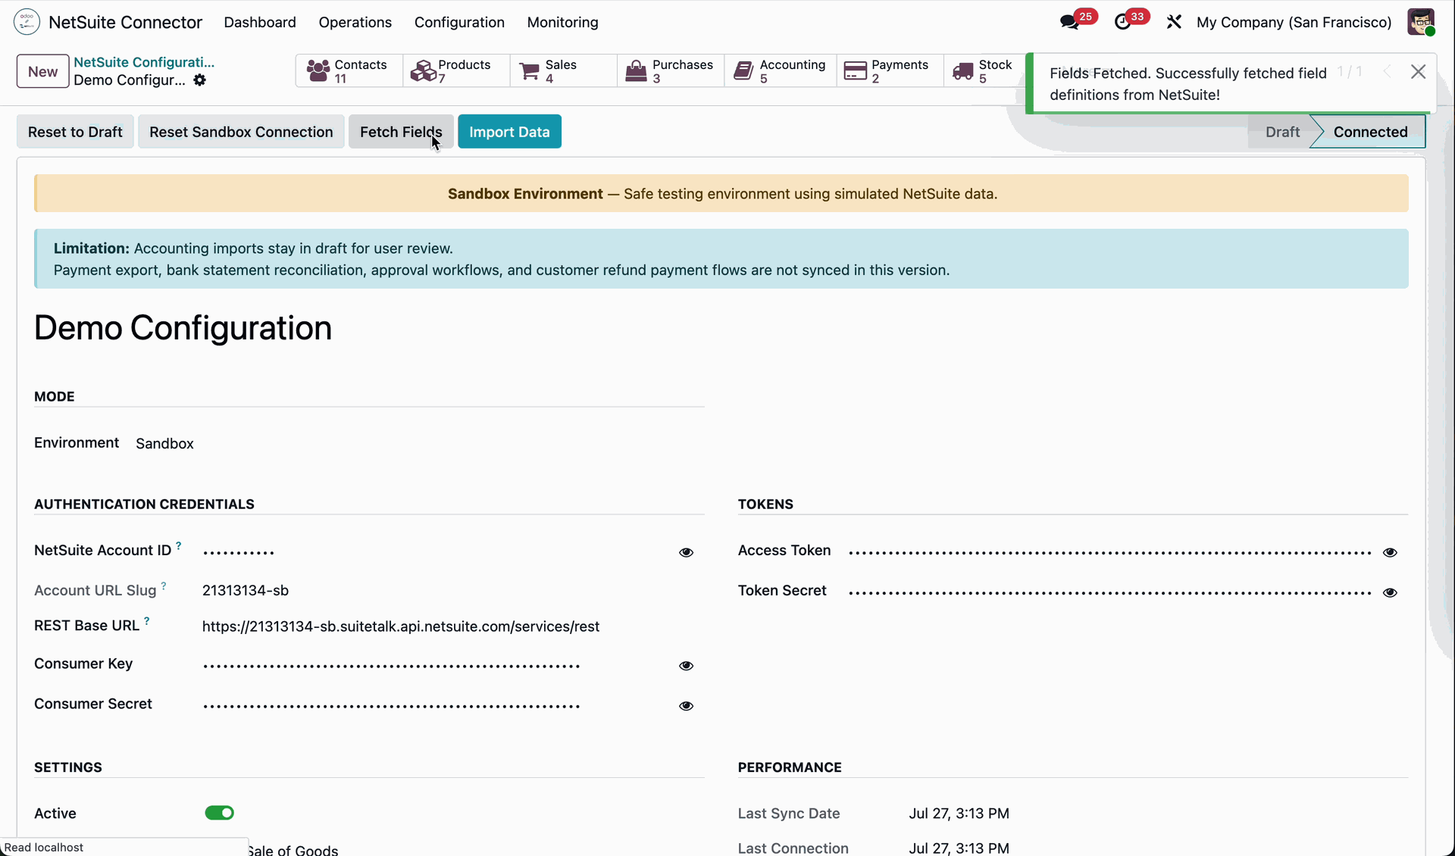Click the NetSuite Connector app logo
This screenshot has height=856, width=1455.
coord(27,22)
